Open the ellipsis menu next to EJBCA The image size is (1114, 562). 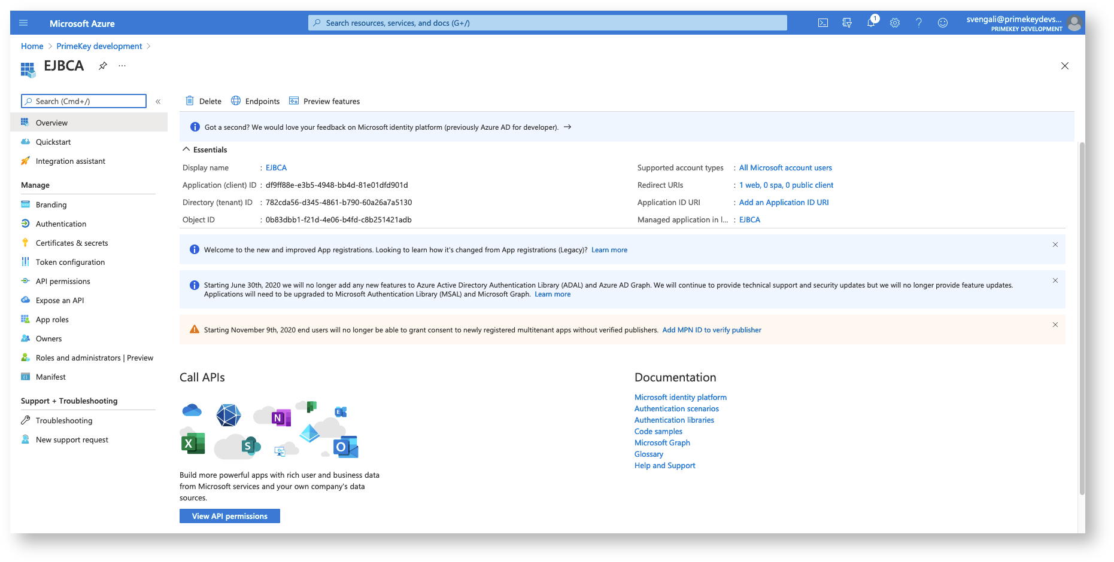click(x=122, y=66)
